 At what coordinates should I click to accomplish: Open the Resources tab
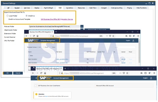[x=81, y=8]
